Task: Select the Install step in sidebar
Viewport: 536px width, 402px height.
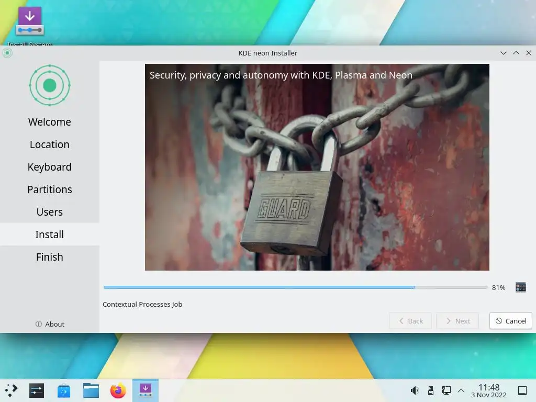Action: [x=50, y=234]
